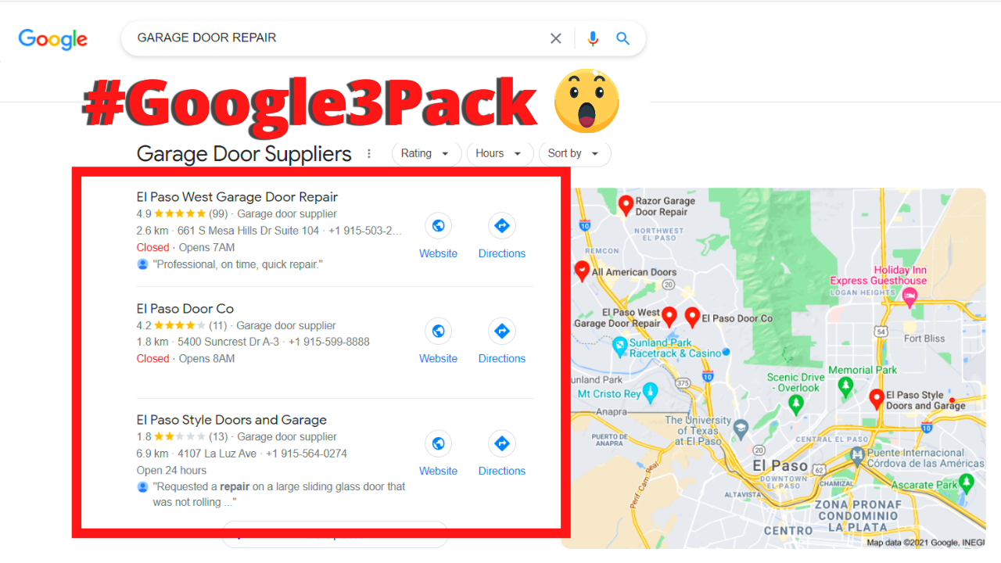Click the blue magnifier search icon

pyautogui.click(x=622, y=38)
